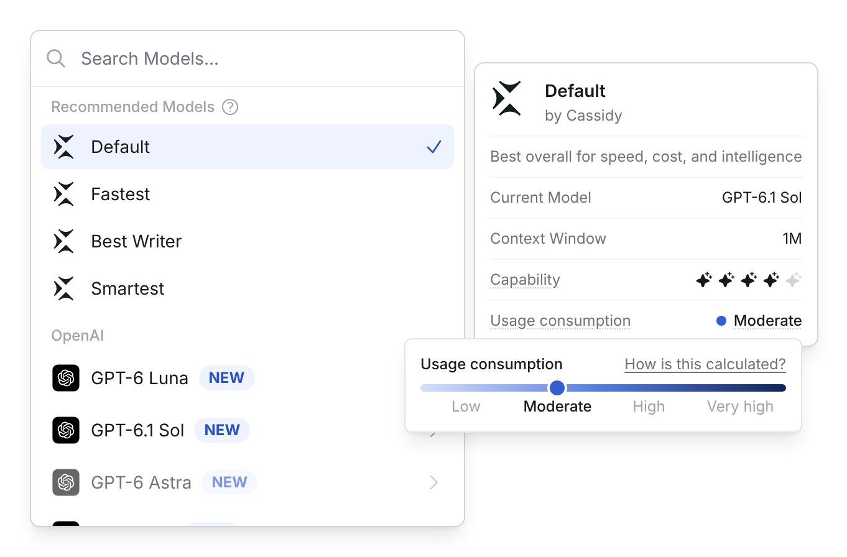
Task: Click the blue Moderate usage dot
Action: pyautogui.click(x=721, y=321)
